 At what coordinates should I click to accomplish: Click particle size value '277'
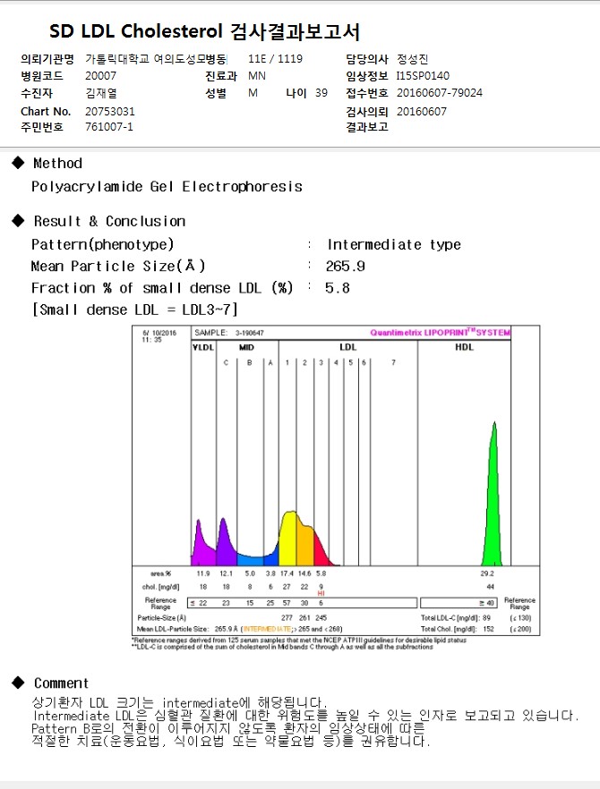[287, 618]
